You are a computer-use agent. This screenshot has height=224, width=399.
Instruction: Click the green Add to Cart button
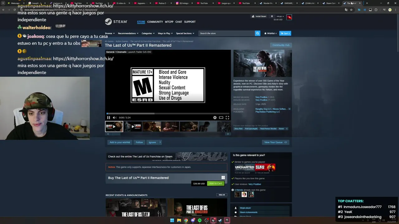(215, 184)
